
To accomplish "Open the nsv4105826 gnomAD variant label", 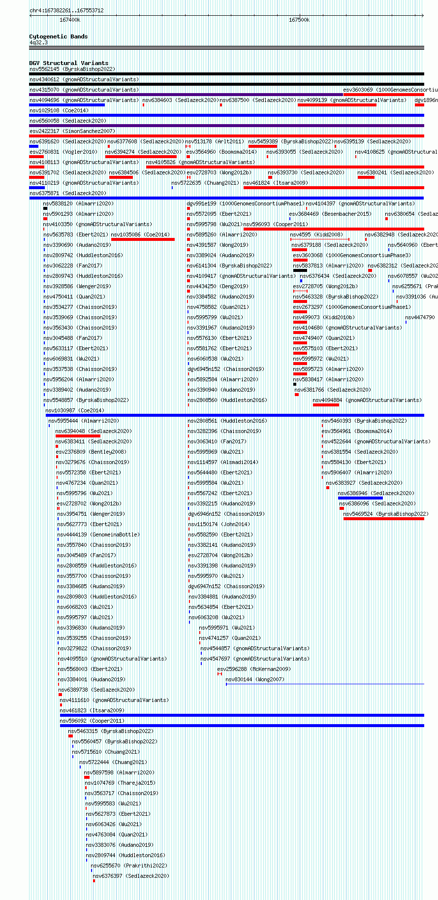I will coord(200,162).
